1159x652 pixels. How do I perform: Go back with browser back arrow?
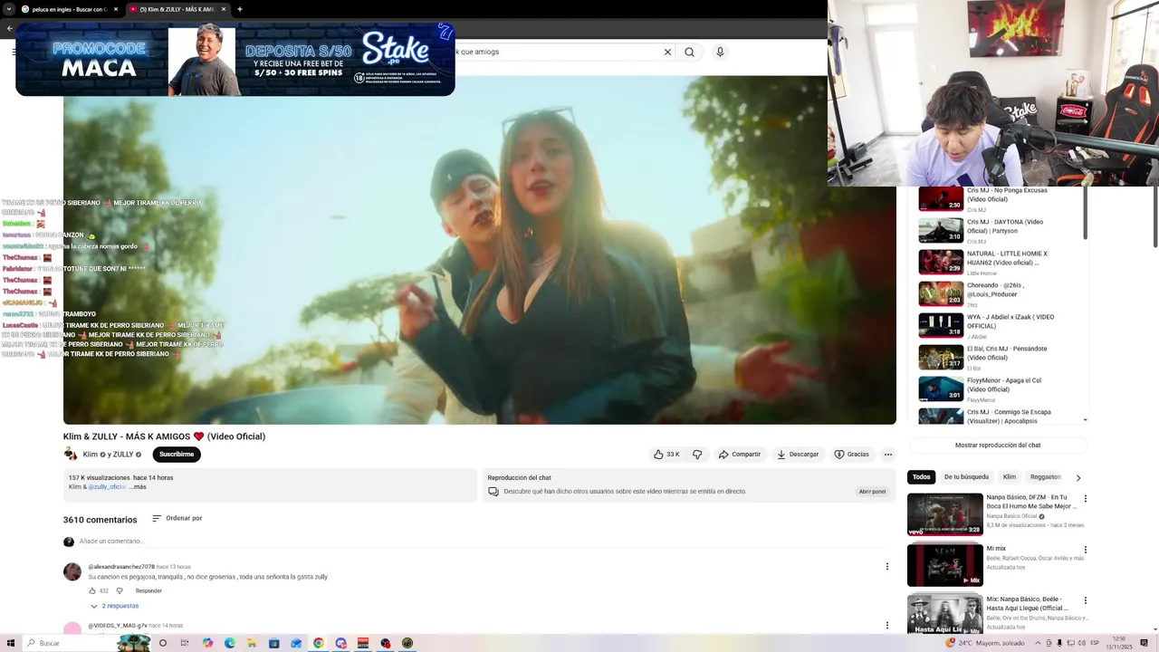pos(9,28)
